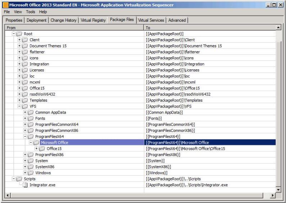Switch to the Change History tab
Viewport: 286px width, 203px height.
pos(63,20)
